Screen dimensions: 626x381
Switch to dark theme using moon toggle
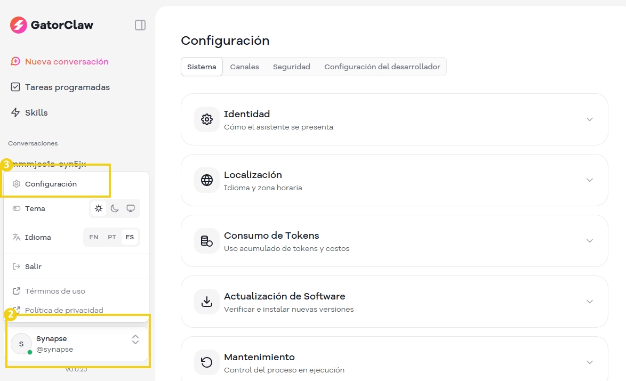click(x=114, y=208)
